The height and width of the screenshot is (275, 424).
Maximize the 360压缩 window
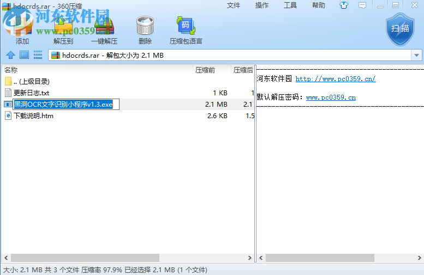tap(395, 5)
